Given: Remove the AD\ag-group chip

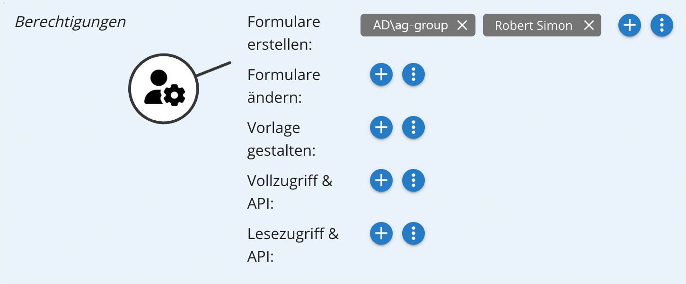Looking at the screenshot, I should (x=462, y=25).
